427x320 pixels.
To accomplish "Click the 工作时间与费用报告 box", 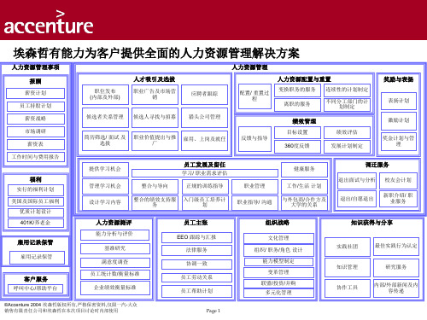I will tap(36, 157).
